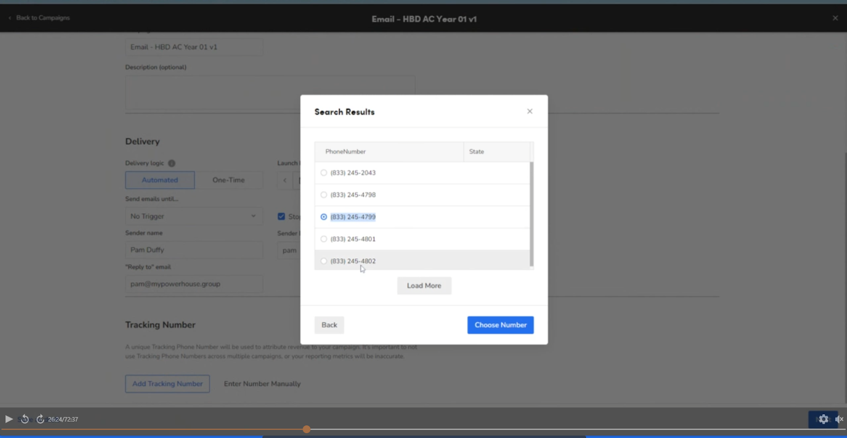The image size is (847, 438).
Task: Click the skip-forward icon
Action: (40, 419)
